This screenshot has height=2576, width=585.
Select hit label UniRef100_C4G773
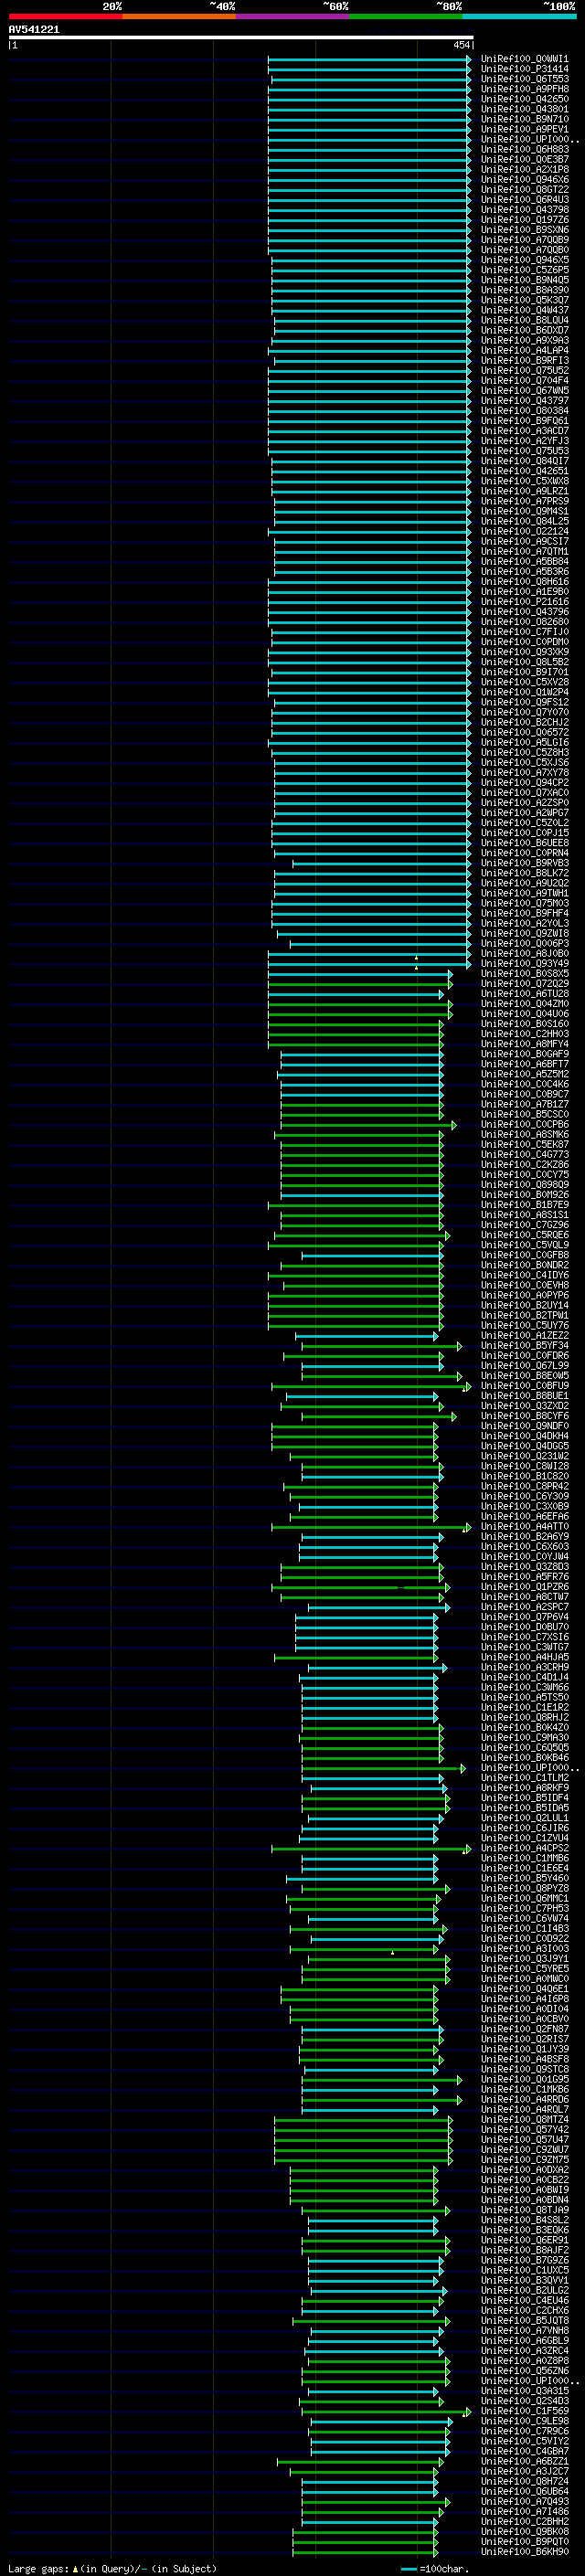point(524,1155)
